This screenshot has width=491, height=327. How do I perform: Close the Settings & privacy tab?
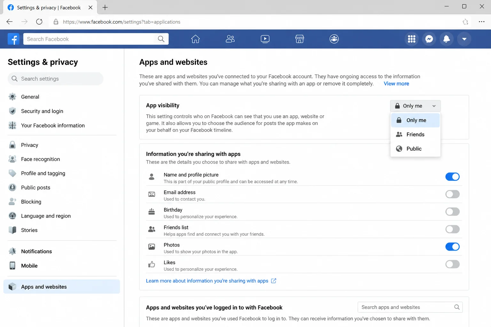coord(90,7)
